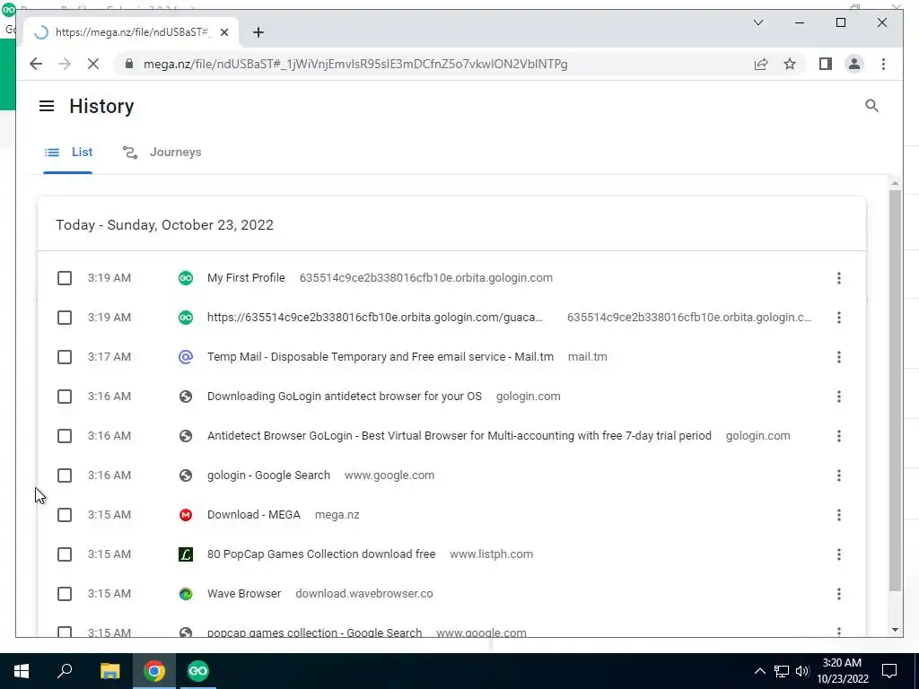Open File Explorer from the taskbar
This screenshot has width=919, height=689.
point(109,671)
